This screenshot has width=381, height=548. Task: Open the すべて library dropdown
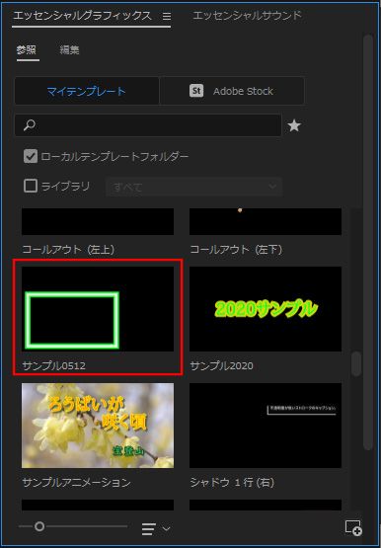(193, 187)
